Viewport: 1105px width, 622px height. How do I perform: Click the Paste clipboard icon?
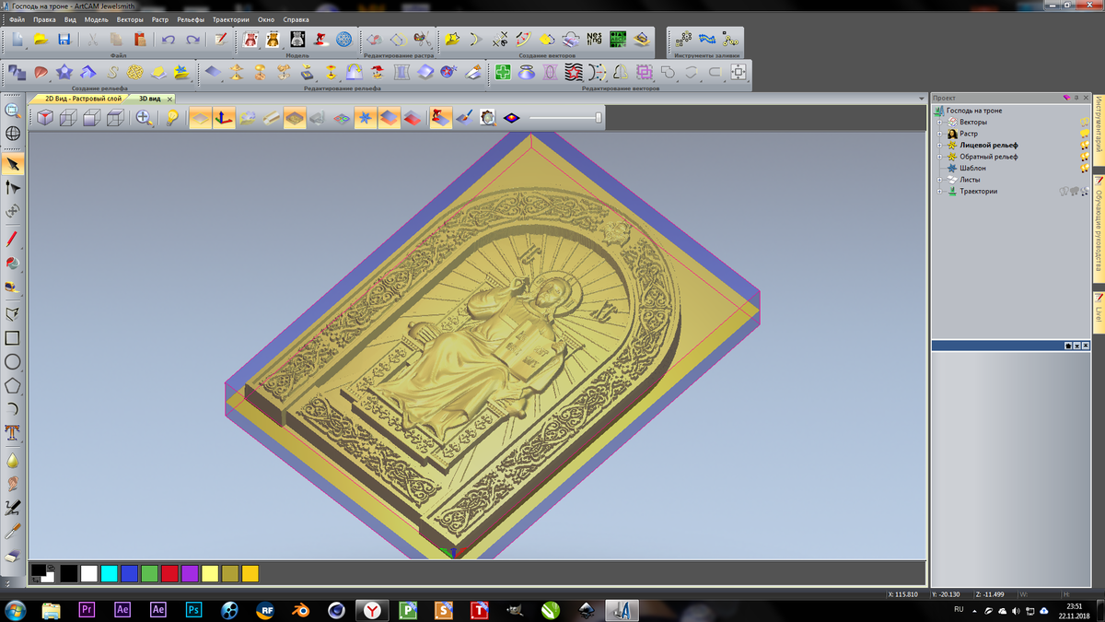[140, 40]
